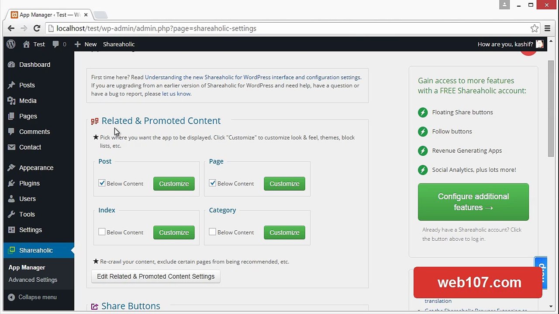Viewport: 559px width, 314px height.
Task: Click the 'let us know' link
Action: click(176, 94)
